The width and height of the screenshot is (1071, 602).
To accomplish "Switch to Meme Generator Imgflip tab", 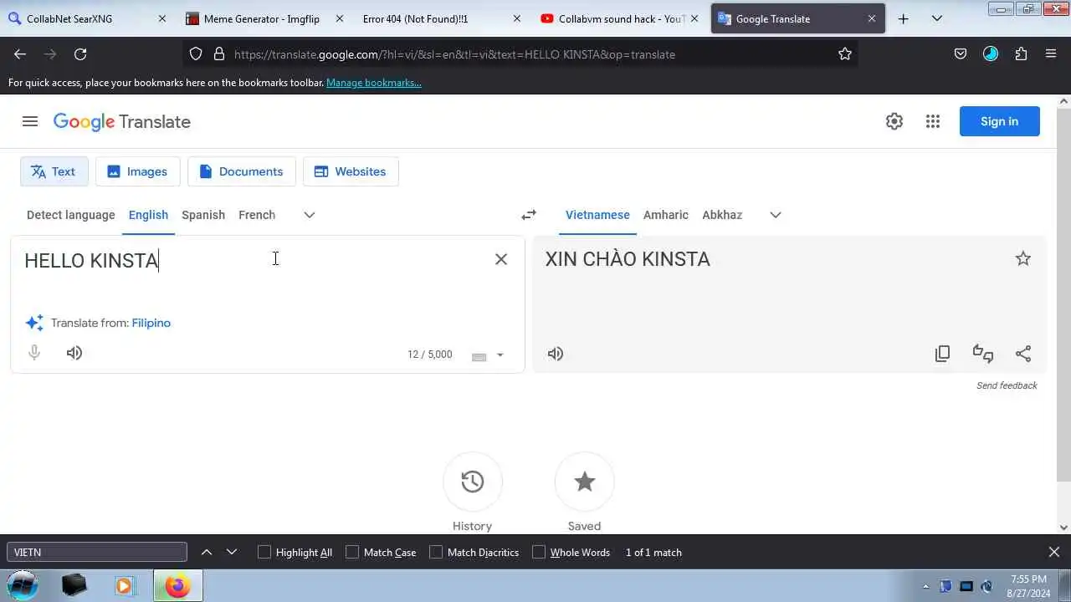I will (x=263, y=18).
